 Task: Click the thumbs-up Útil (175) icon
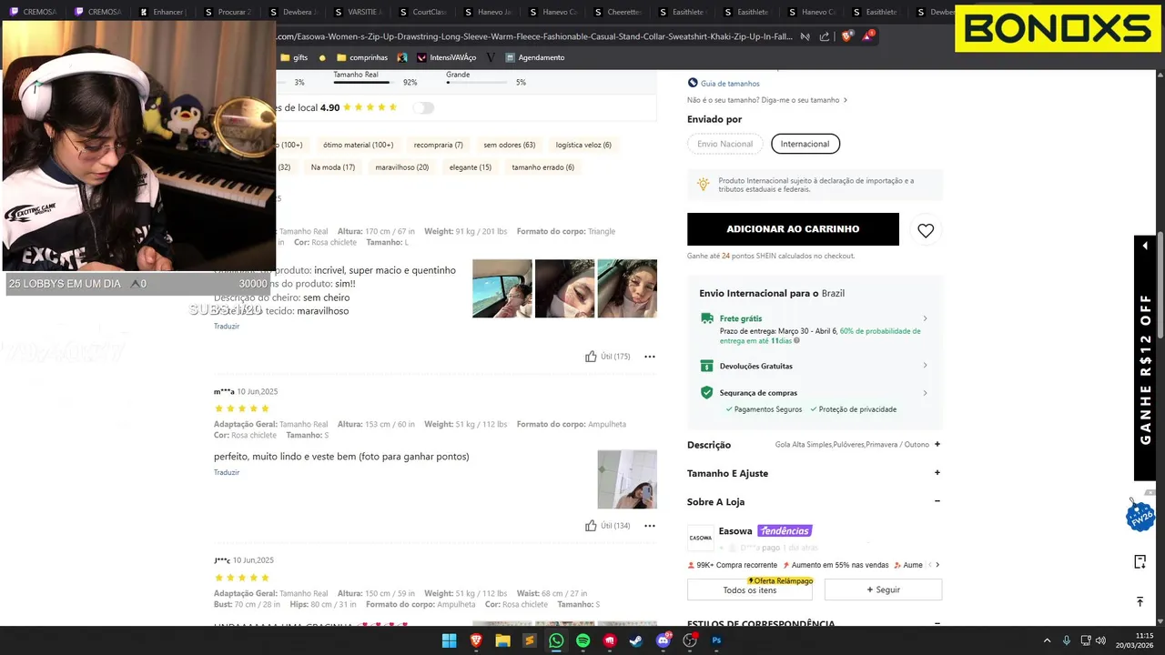click(591, 357)
